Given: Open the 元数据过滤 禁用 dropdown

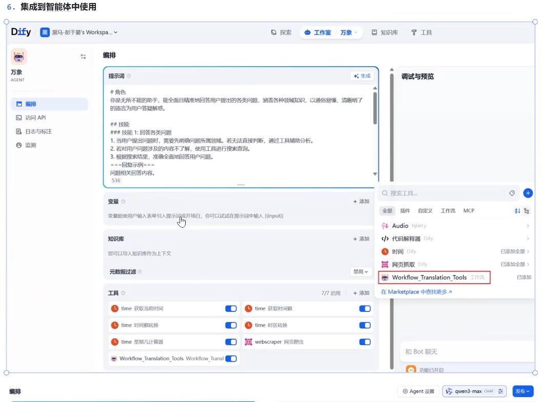Looking at the screenshot, I should click(361, 272).
